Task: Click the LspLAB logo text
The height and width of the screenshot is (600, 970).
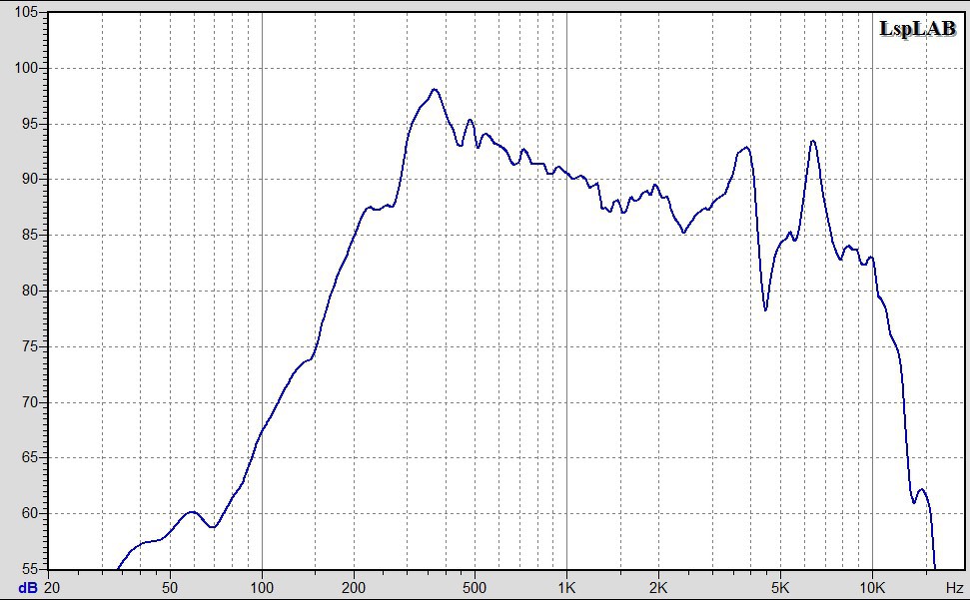Action: [917, 28]
